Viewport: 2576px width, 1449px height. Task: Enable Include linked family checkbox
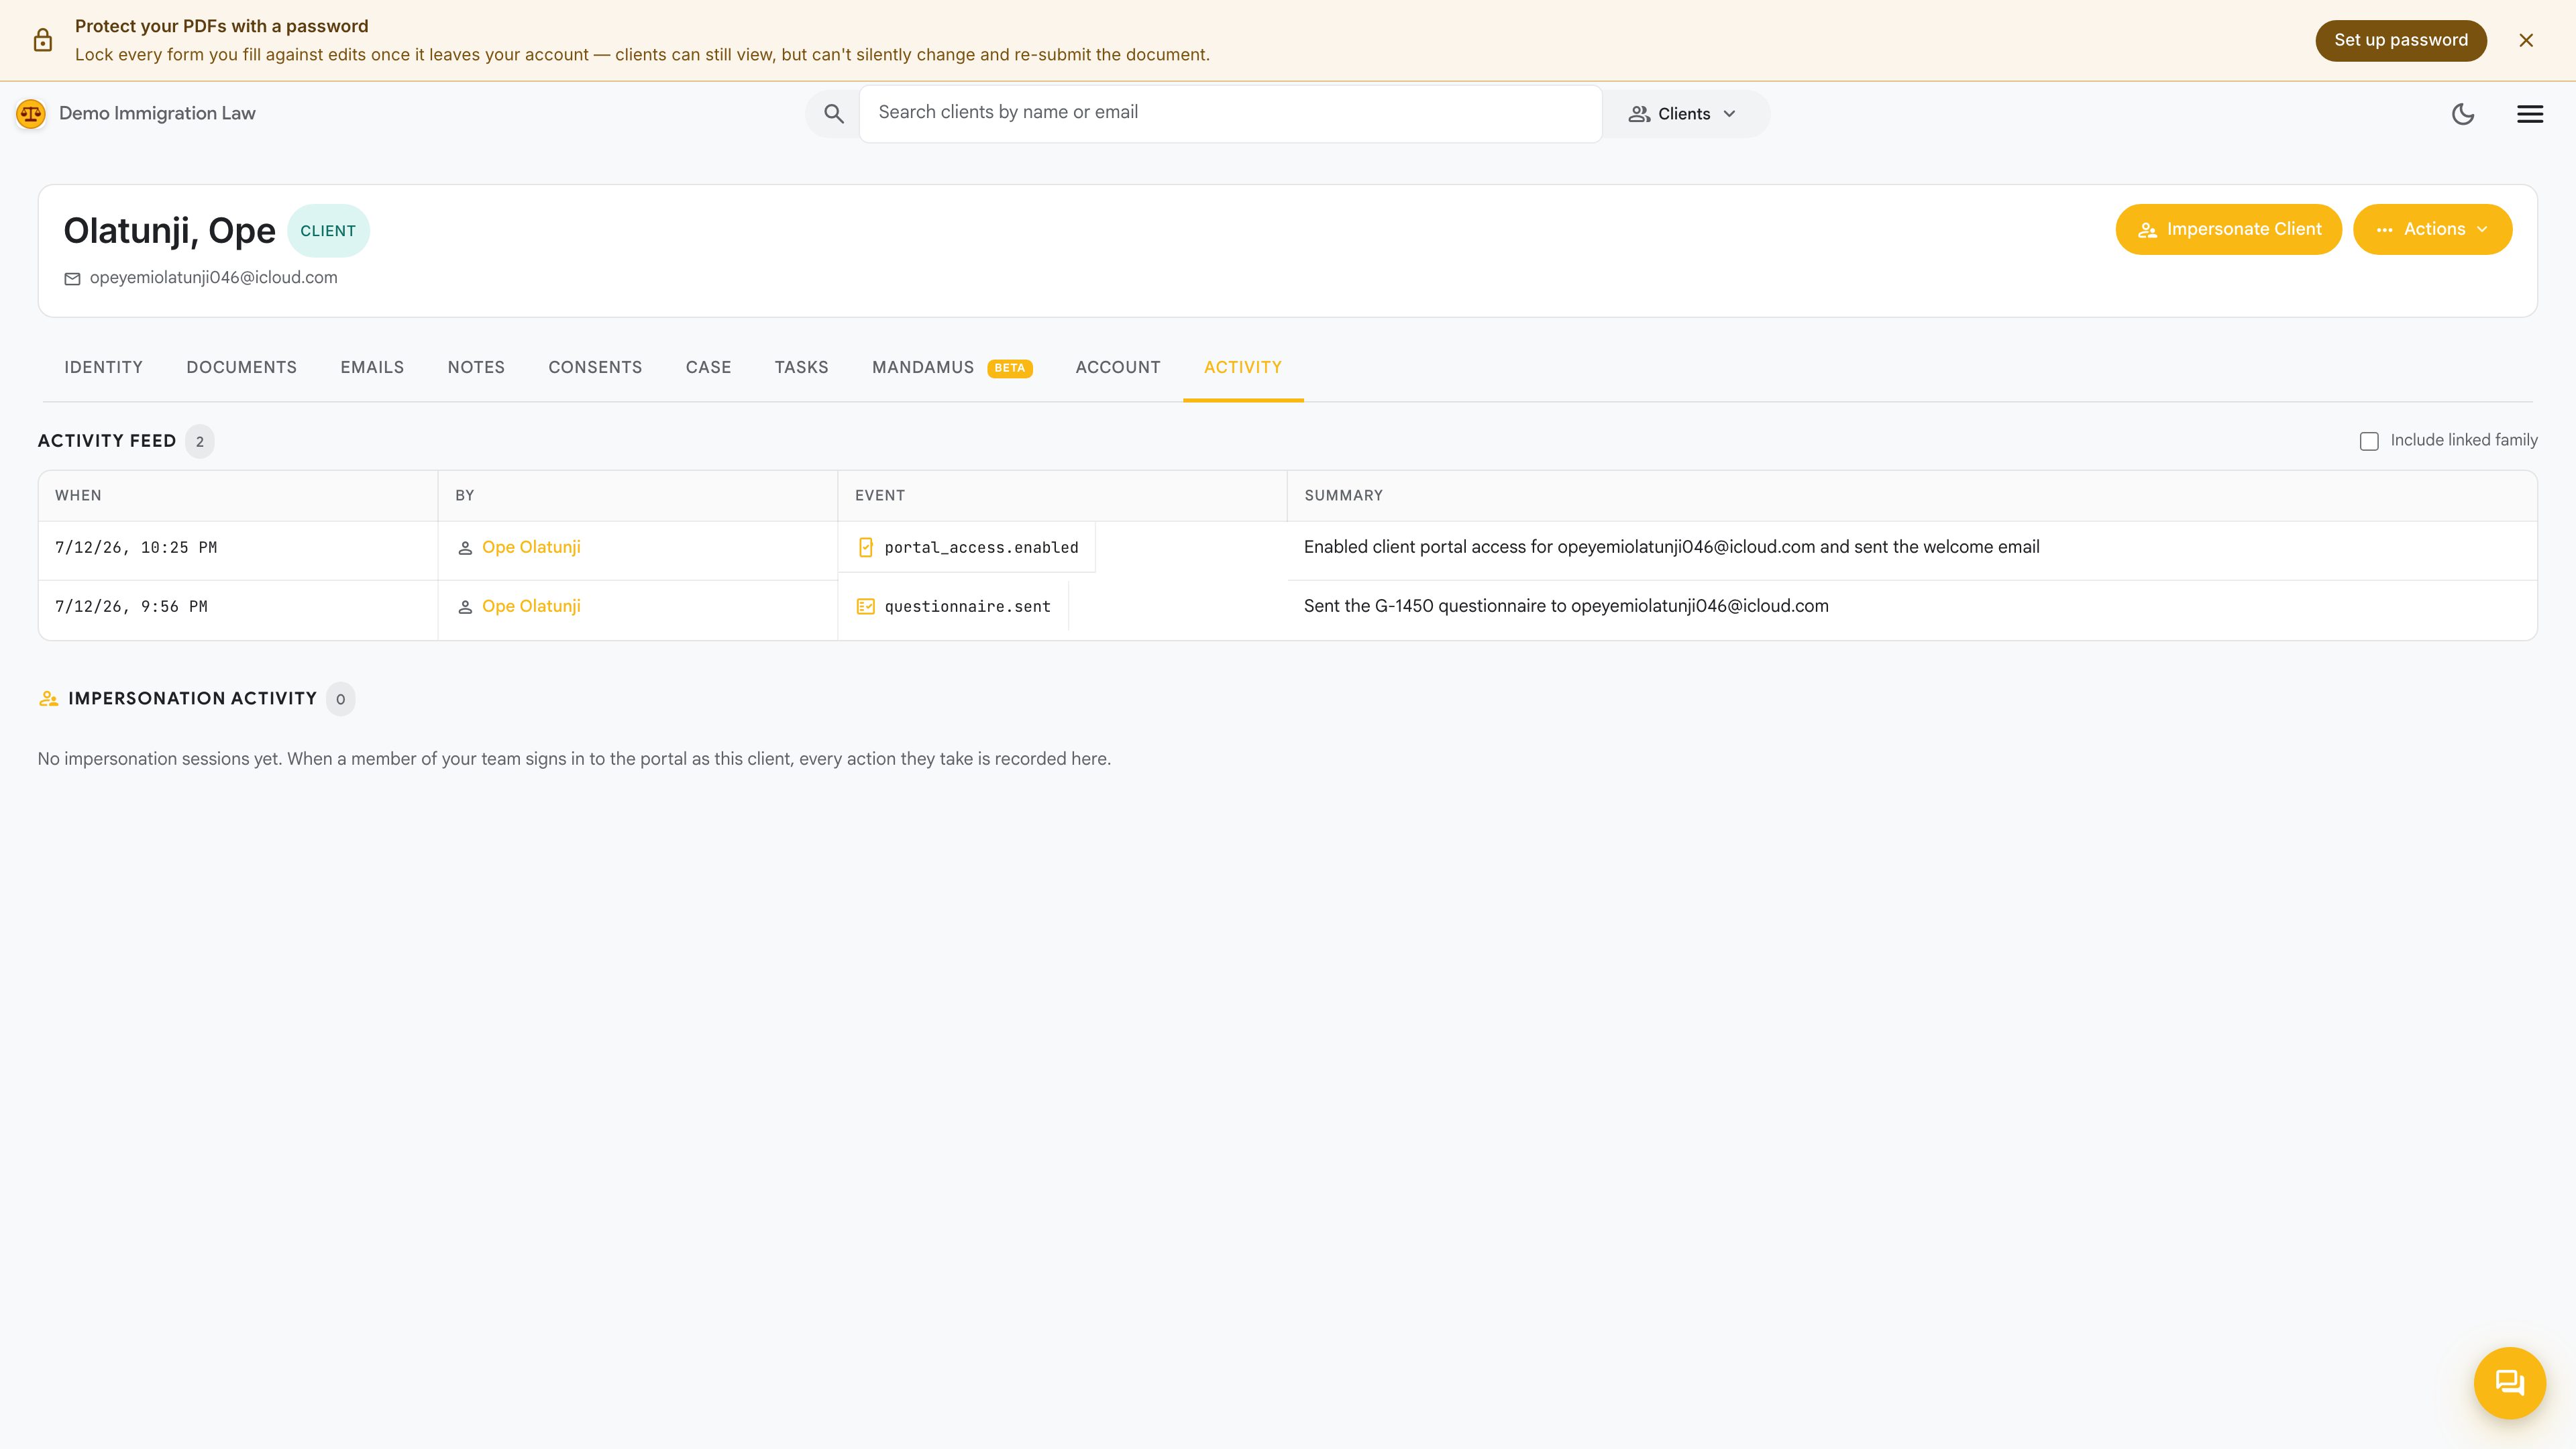click(2369, 441)
